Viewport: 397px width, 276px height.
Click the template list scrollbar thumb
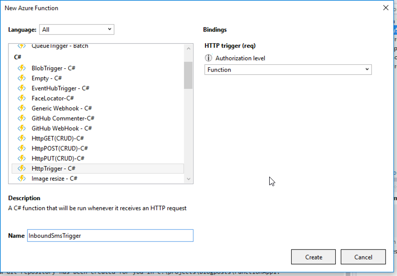pos(188,75)
